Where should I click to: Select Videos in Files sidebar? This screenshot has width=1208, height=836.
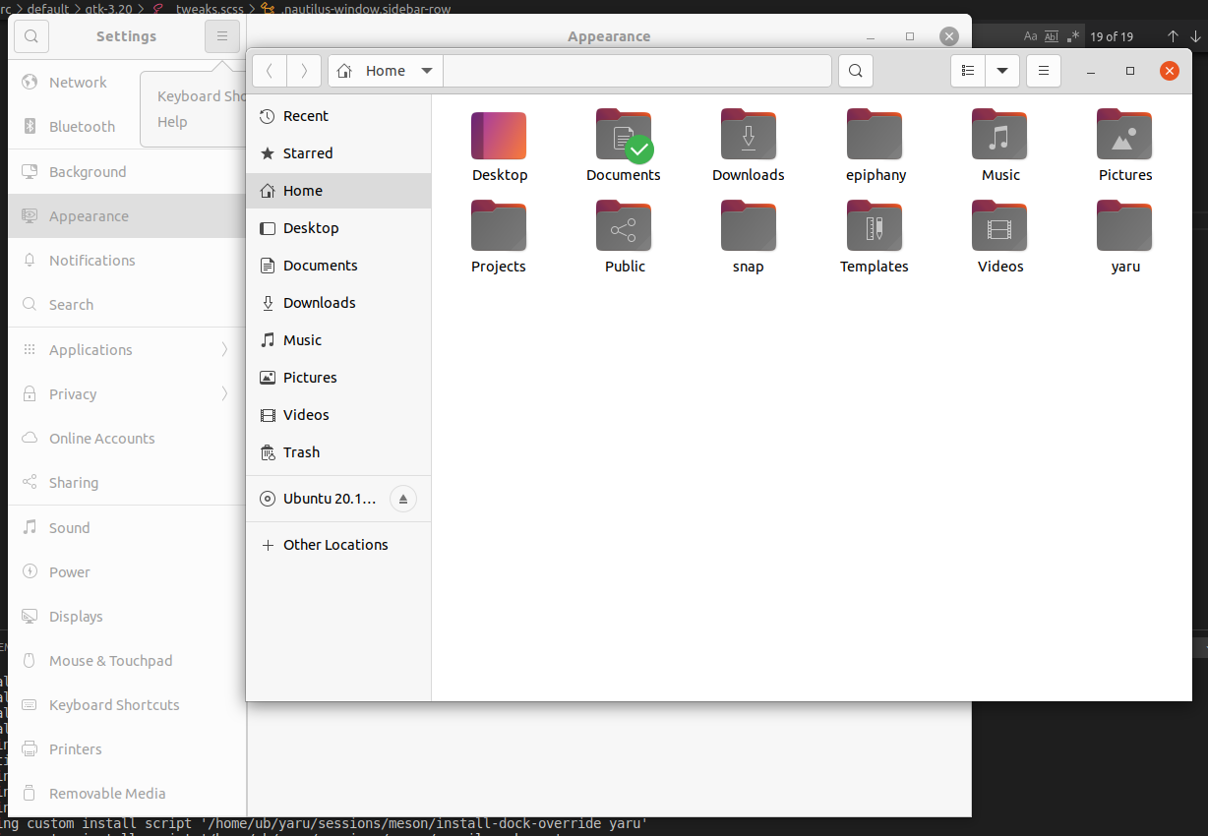[338, 415]
